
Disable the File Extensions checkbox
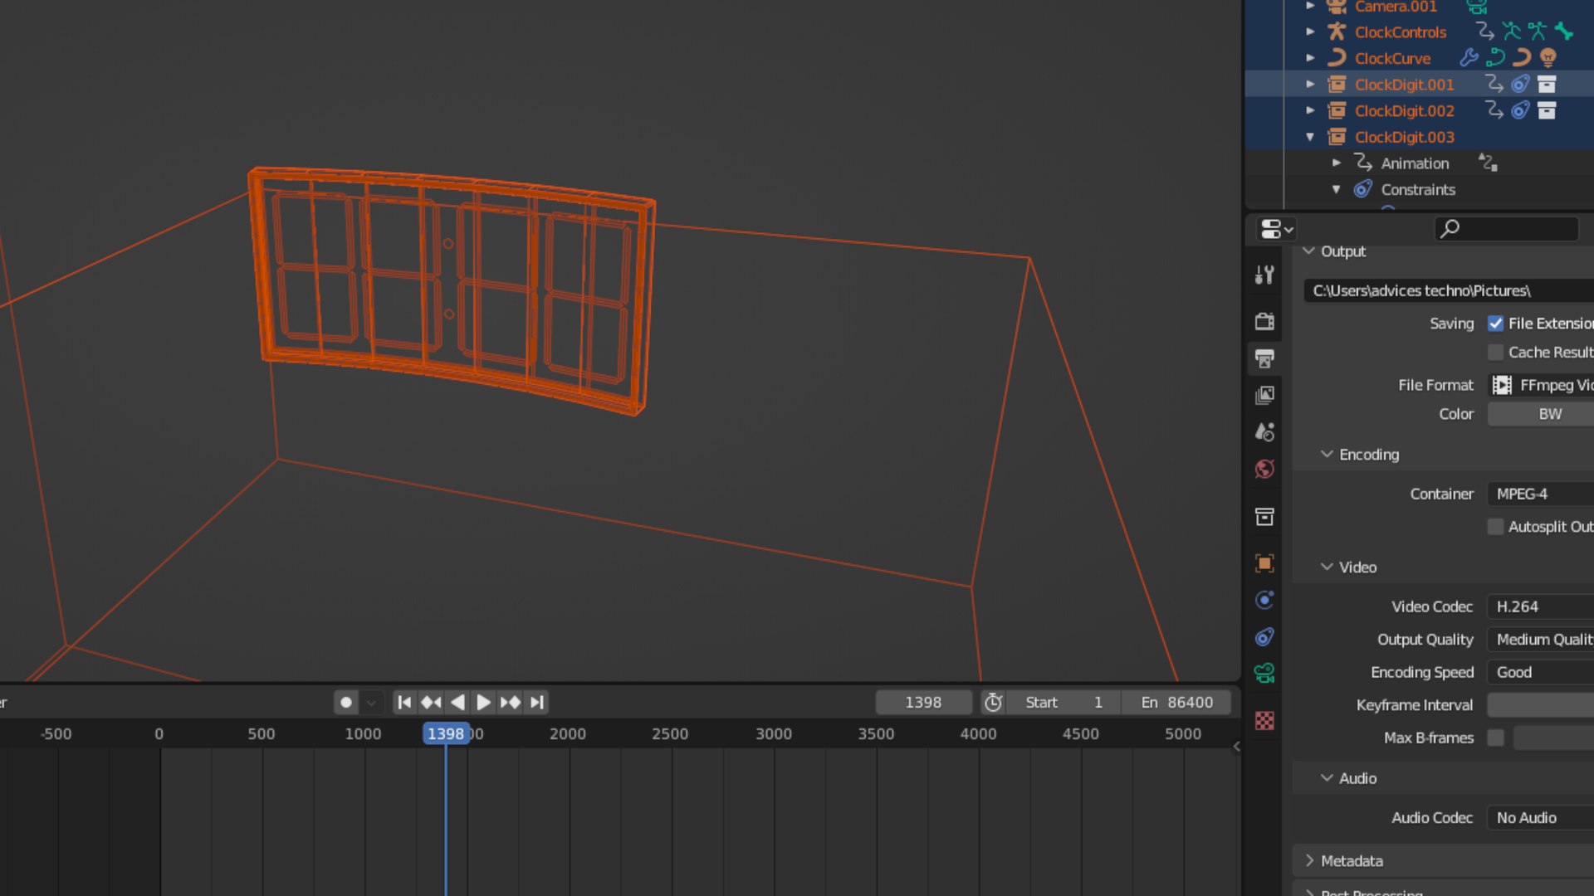1496,324
